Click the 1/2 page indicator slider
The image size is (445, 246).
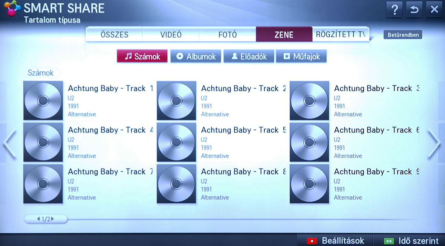pyautogui.click(x=46, y=219)
